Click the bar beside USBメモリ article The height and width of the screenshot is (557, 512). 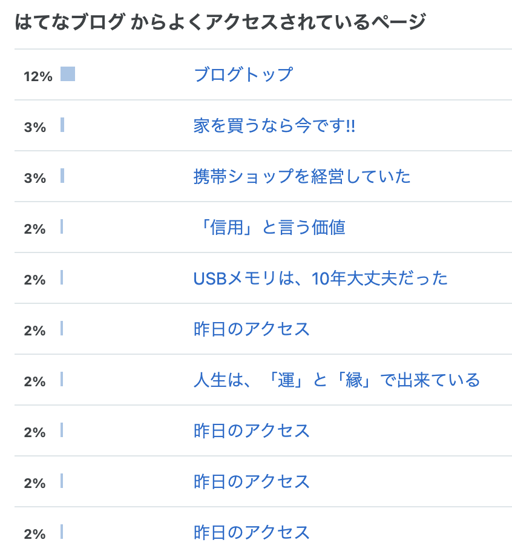coord(62,277)
